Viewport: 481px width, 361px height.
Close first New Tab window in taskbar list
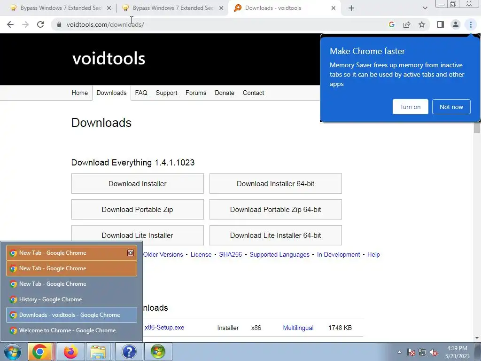coord(131,252)
